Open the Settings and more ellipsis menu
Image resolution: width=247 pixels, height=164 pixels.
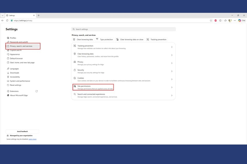click(x=235, y=20)
